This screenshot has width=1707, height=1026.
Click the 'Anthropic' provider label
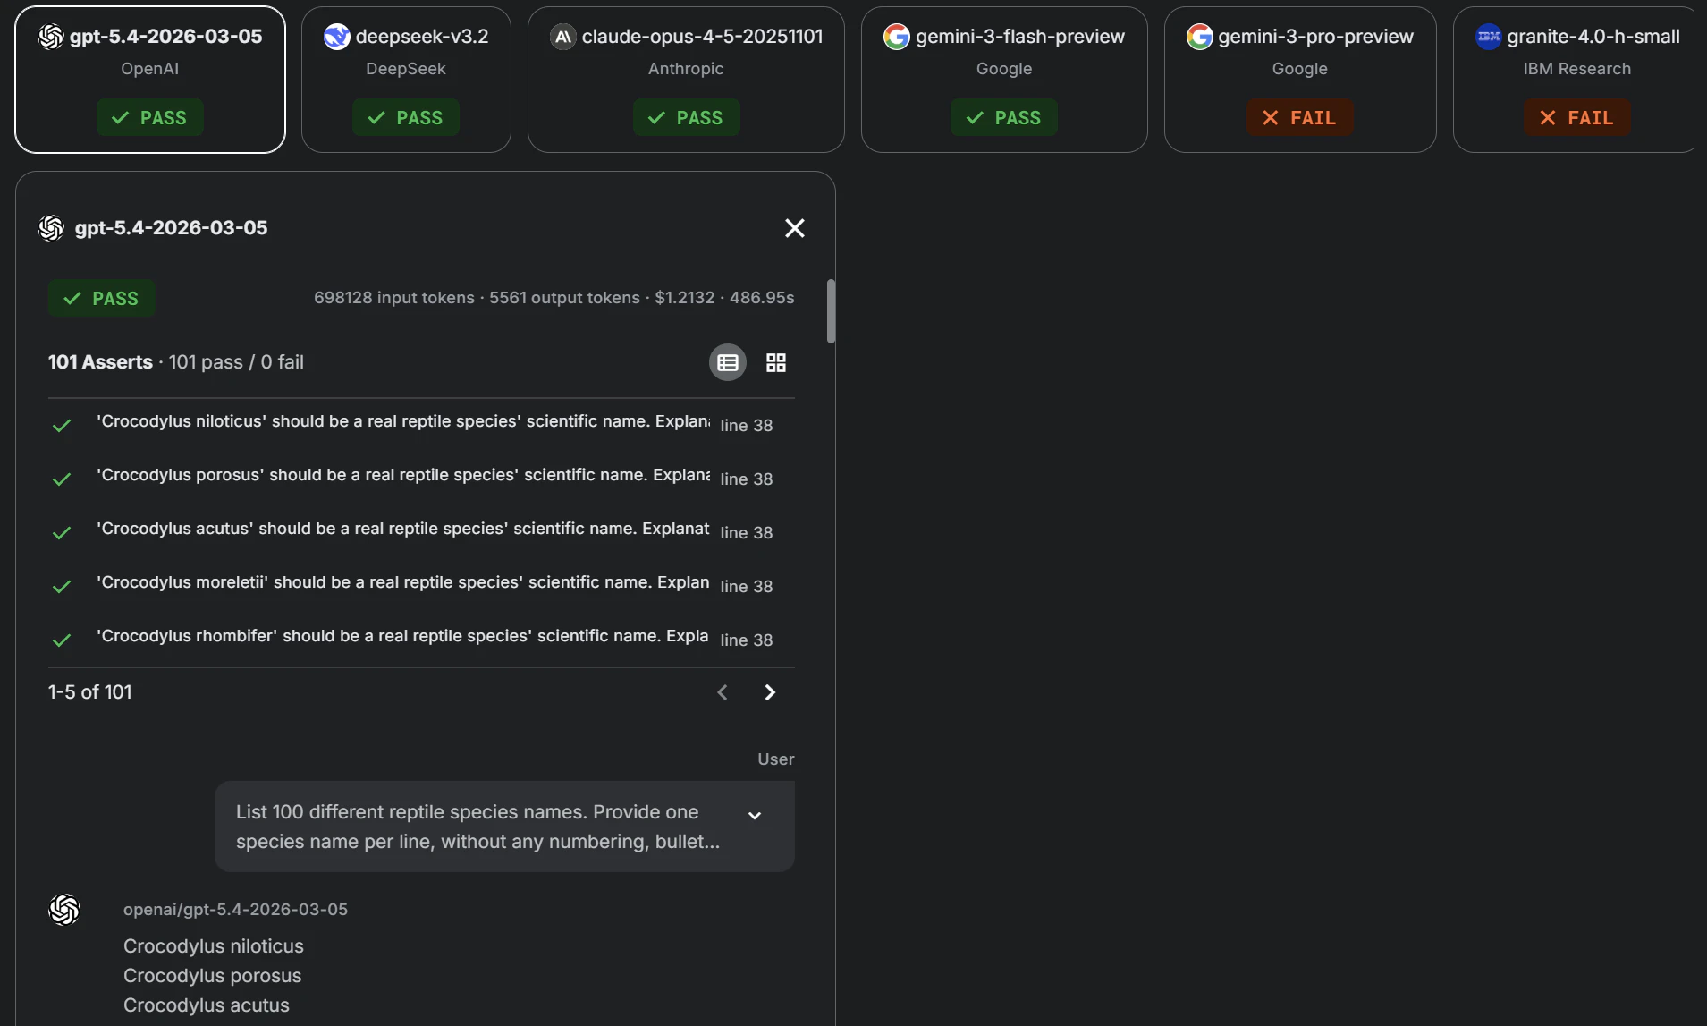point(686,69)
